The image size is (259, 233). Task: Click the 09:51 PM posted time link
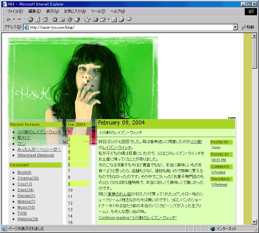(x=219, y=160)
